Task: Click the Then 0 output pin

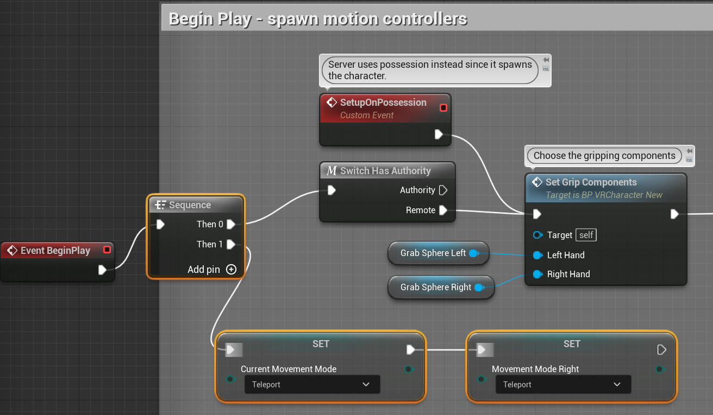Action: click(x=231, y=224)
